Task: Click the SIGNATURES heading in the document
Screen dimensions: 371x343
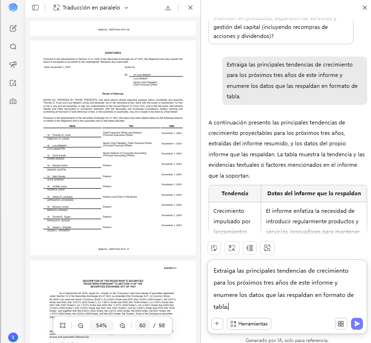Action: (113, 53)
